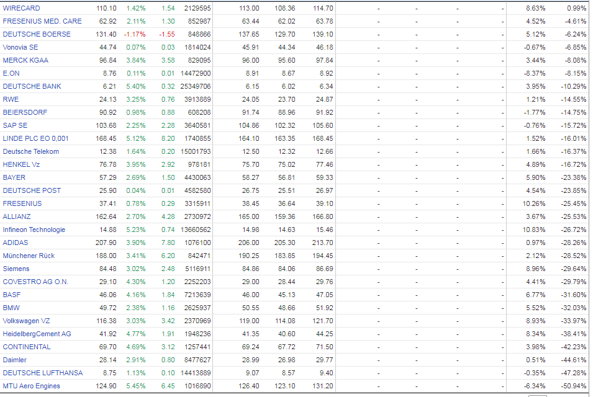Select Siemens volume 5116911
This screenshot has height=397, width=593.
click(x=197, y=269)
